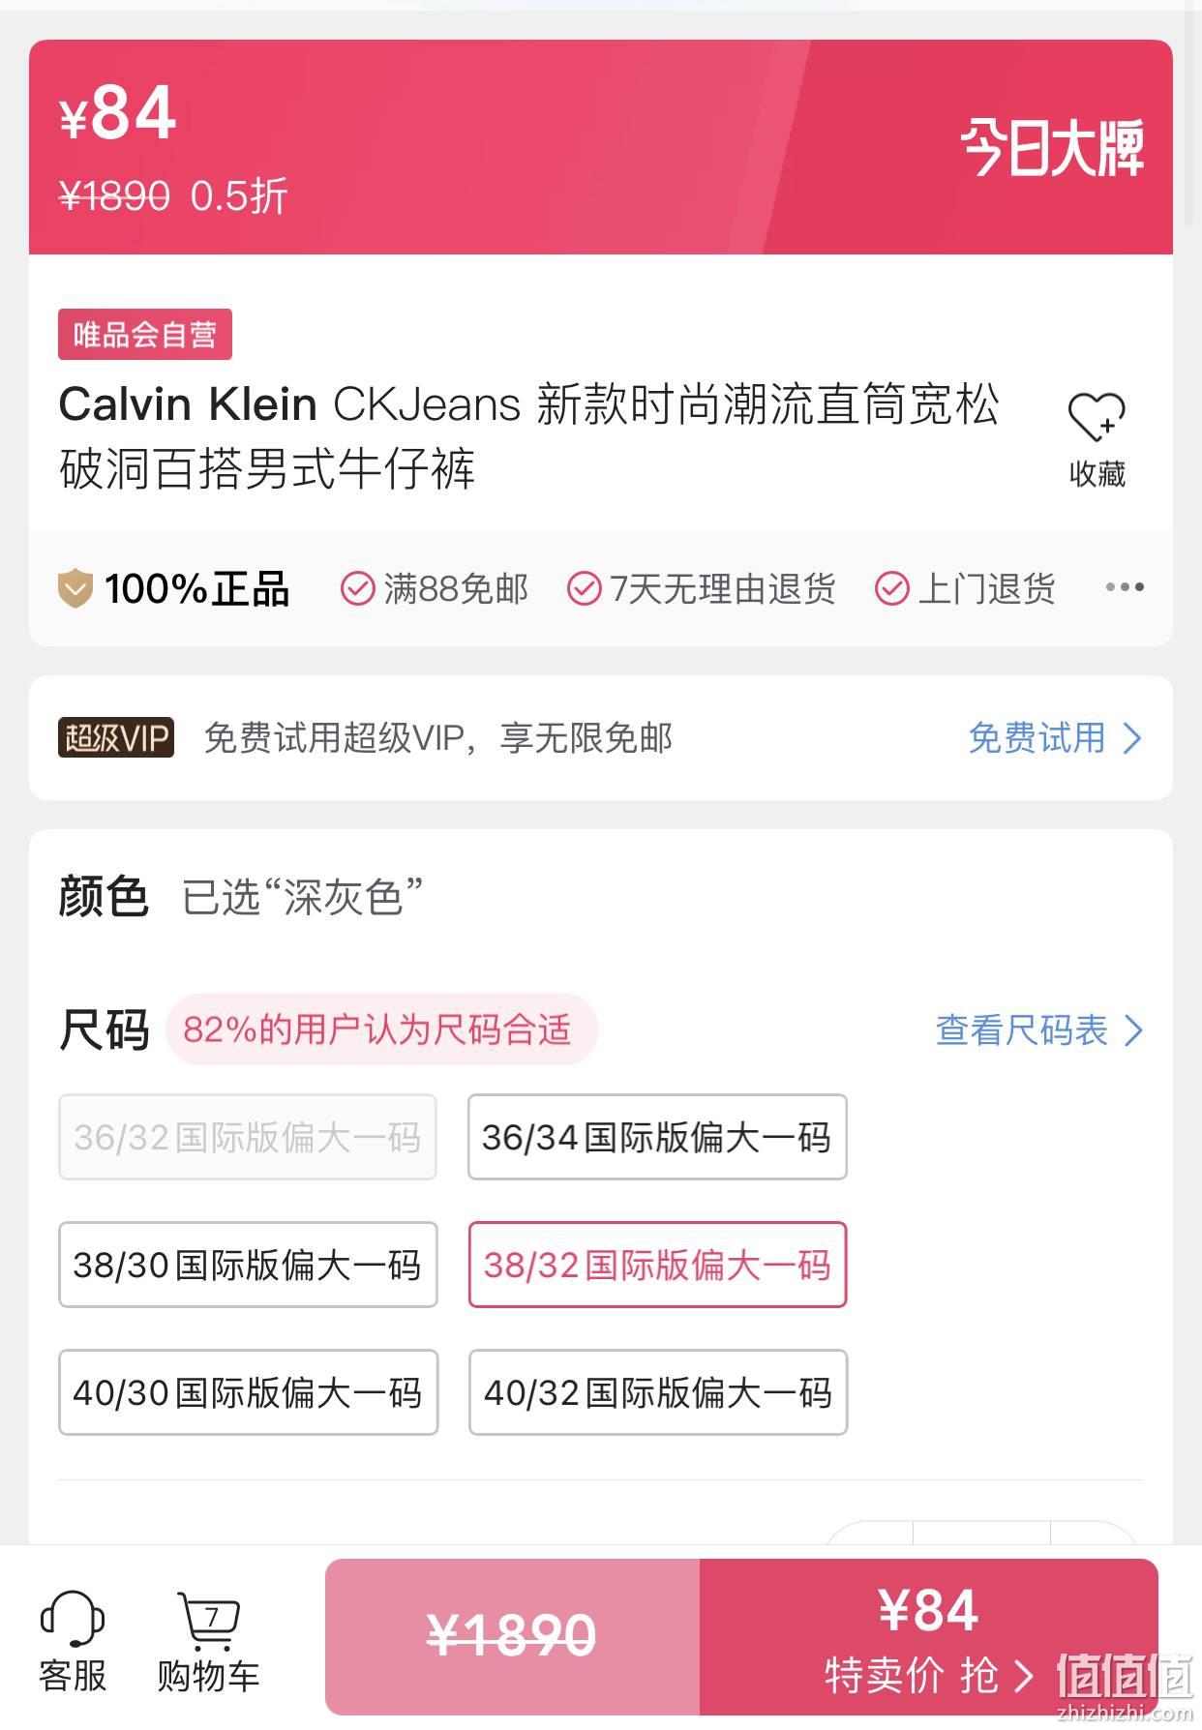
Task: Open customer service headset icon
Action: tap(73, 1619)
